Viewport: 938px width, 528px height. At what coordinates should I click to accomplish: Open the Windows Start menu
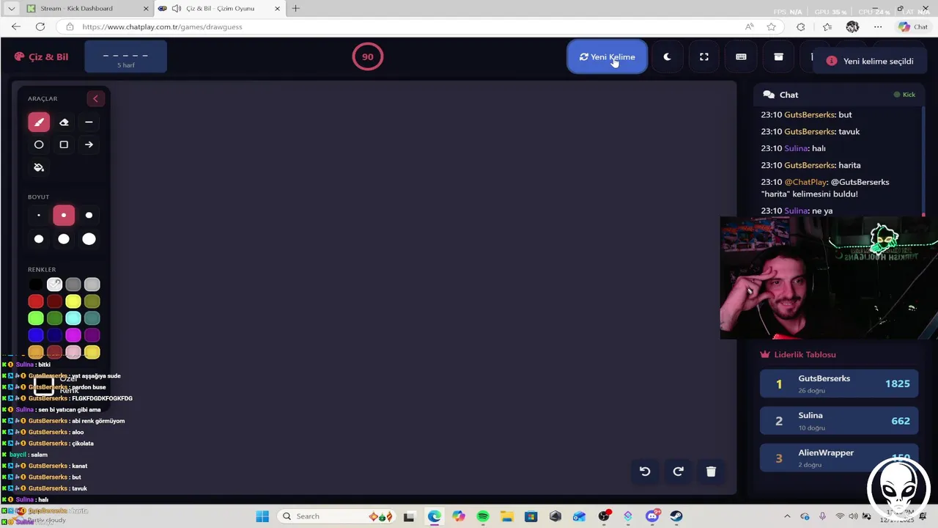[x=262, y=516]
